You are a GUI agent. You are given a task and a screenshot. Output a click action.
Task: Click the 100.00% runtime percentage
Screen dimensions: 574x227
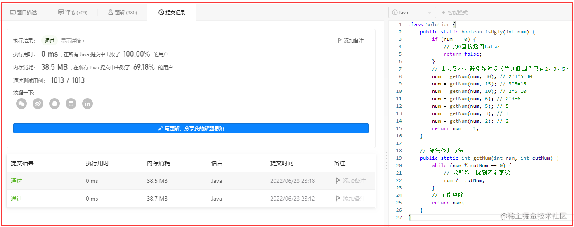pos(137,54)
